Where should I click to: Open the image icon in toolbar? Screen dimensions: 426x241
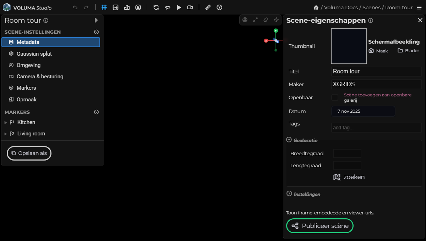pyautogui.click(x=115, y=7)
